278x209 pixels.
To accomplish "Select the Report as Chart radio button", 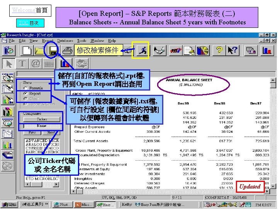I will (x=25, y=104).
